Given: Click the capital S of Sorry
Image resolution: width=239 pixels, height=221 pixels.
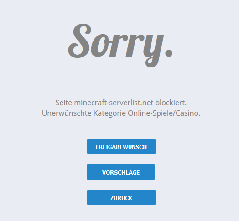Looking at the screenshot, I should [x=80, y=41].
